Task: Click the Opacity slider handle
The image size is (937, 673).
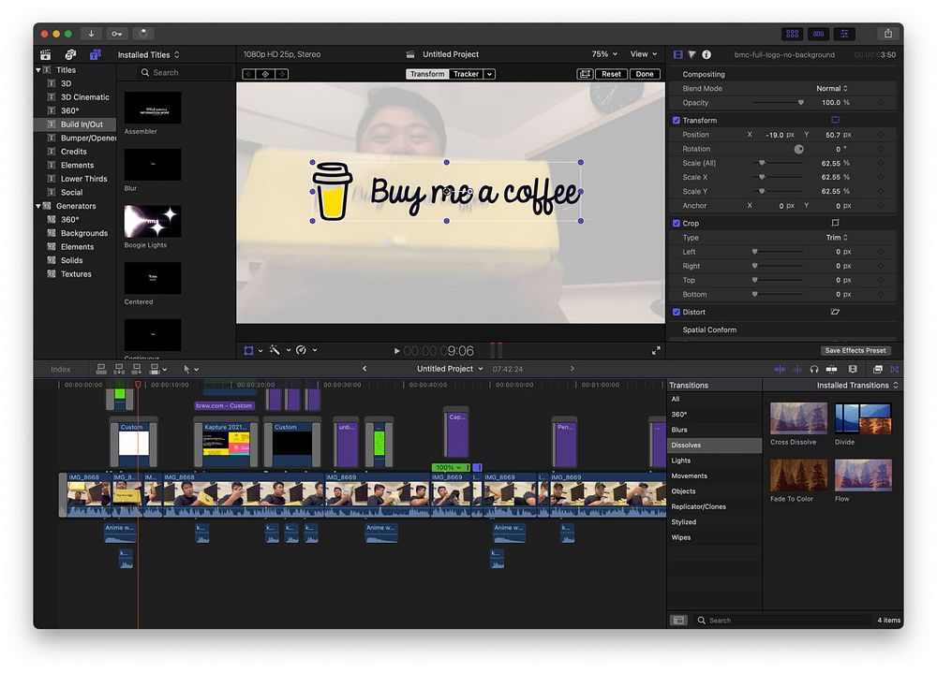Action: click(x=800, y=103)
